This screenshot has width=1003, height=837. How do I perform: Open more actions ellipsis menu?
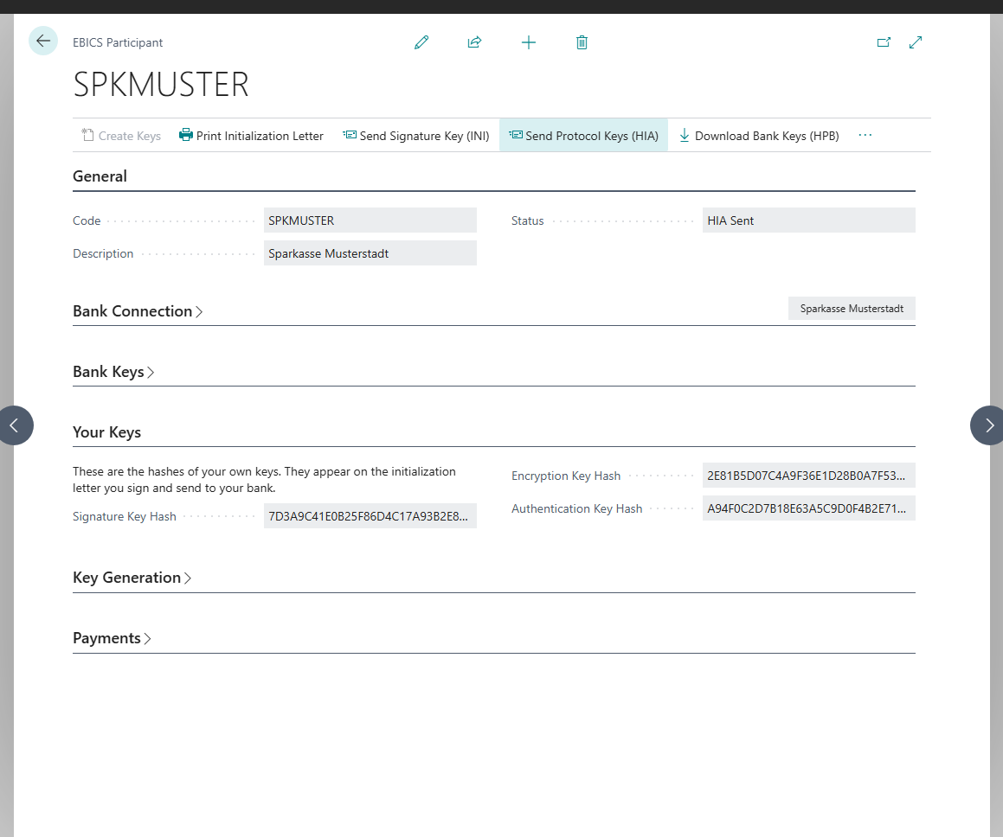pos(865,136)
